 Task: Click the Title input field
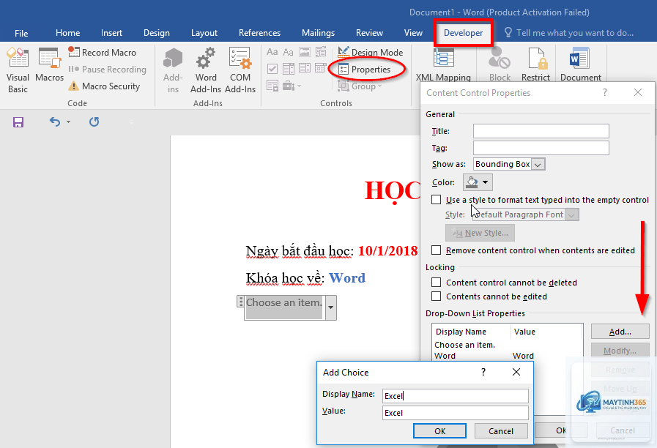pos(541,131)
